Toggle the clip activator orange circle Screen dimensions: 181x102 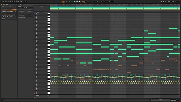point(2,5)
